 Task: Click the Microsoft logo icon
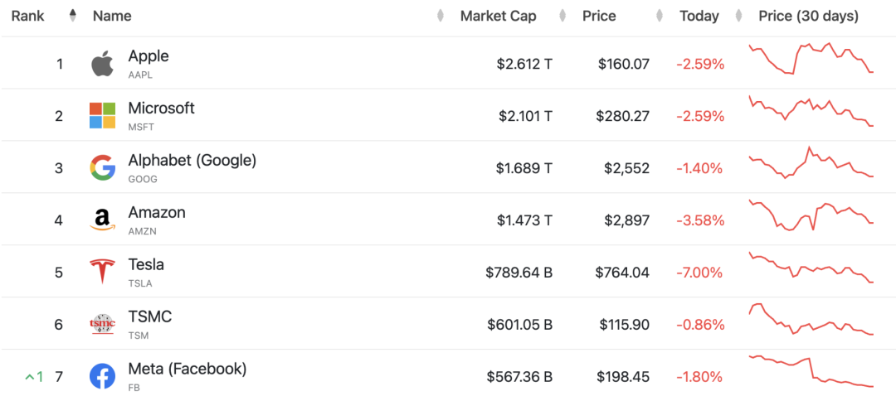(x=102, y=116)
